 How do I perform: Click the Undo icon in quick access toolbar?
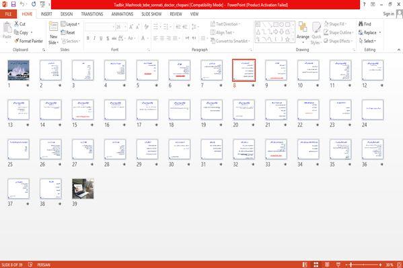(22, 4)
